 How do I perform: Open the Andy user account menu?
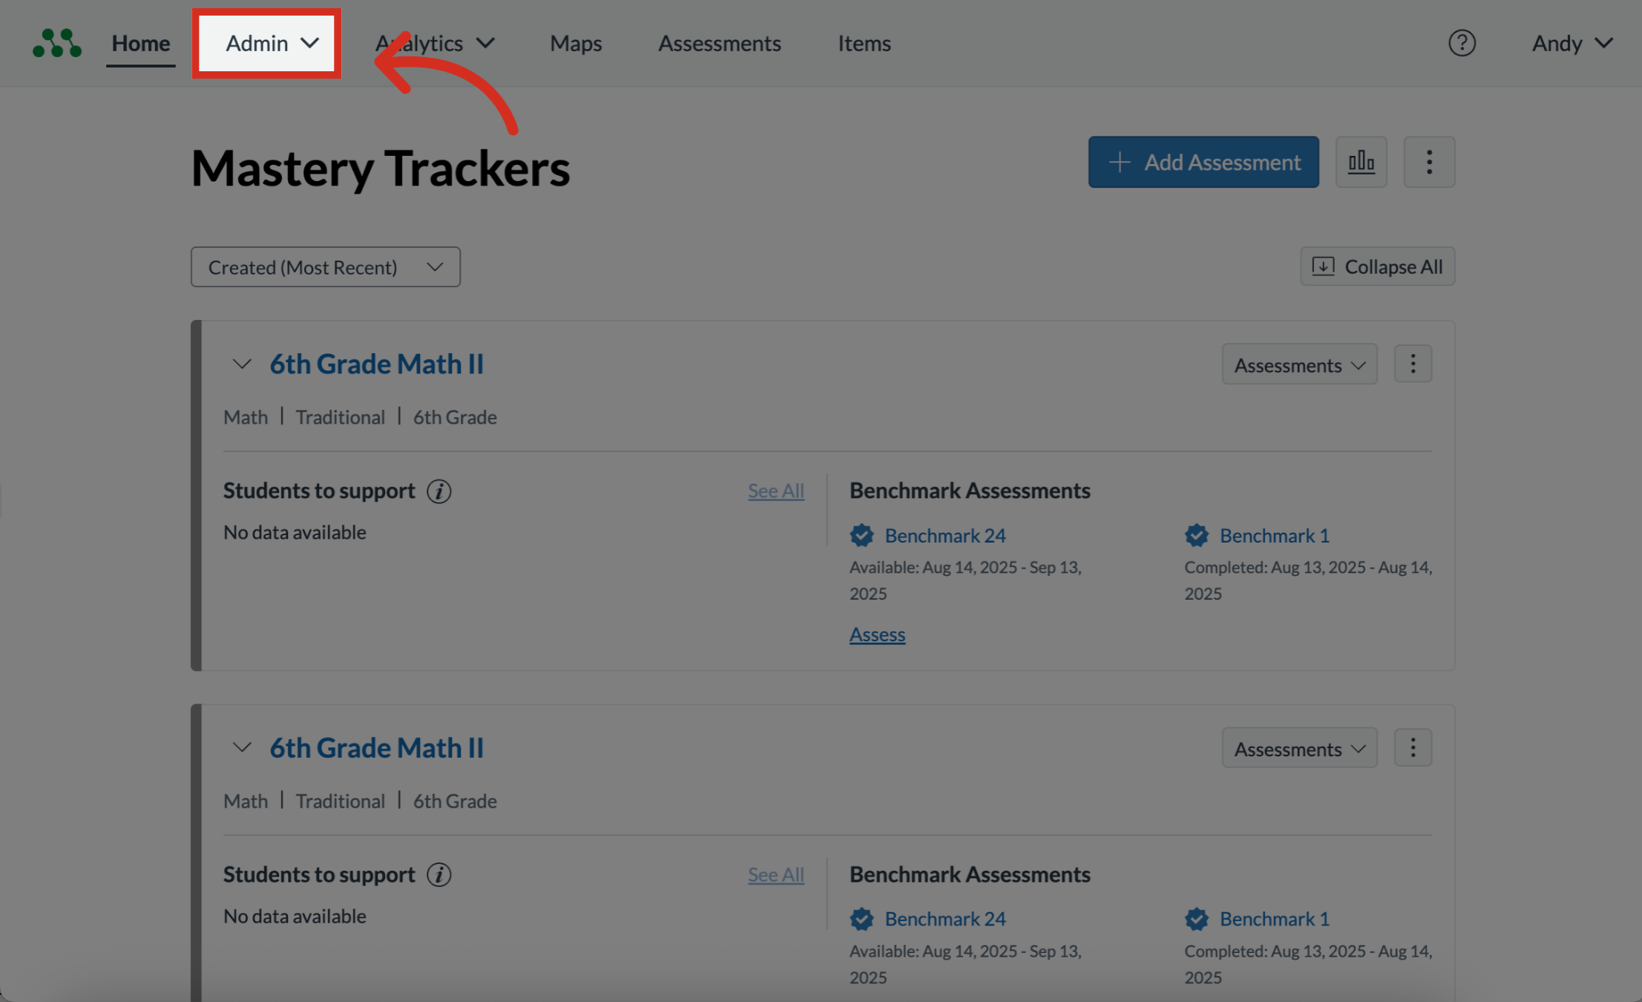pos(1572,43)
